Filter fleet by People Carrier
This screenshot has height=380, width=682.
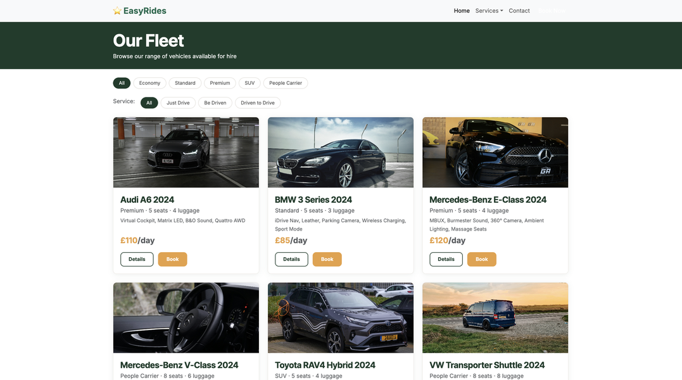click(x=286, y=83)
